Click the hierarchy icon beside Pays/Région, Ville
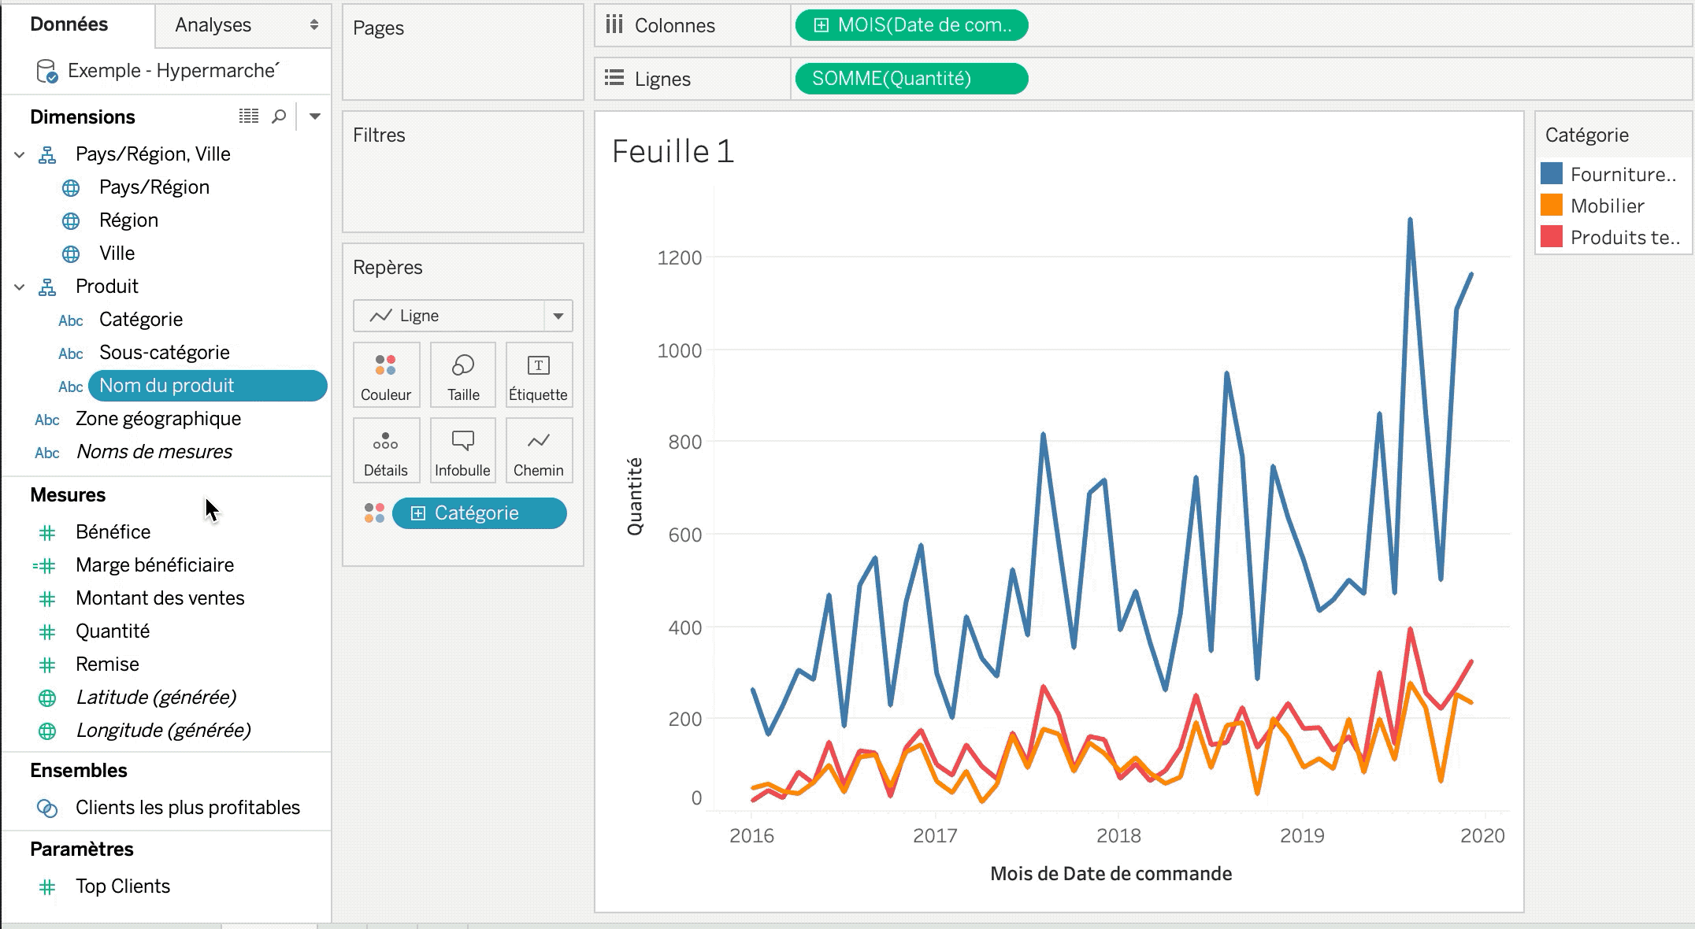Viewport: 1695px width, 929px height. click(x=47, y=155)
